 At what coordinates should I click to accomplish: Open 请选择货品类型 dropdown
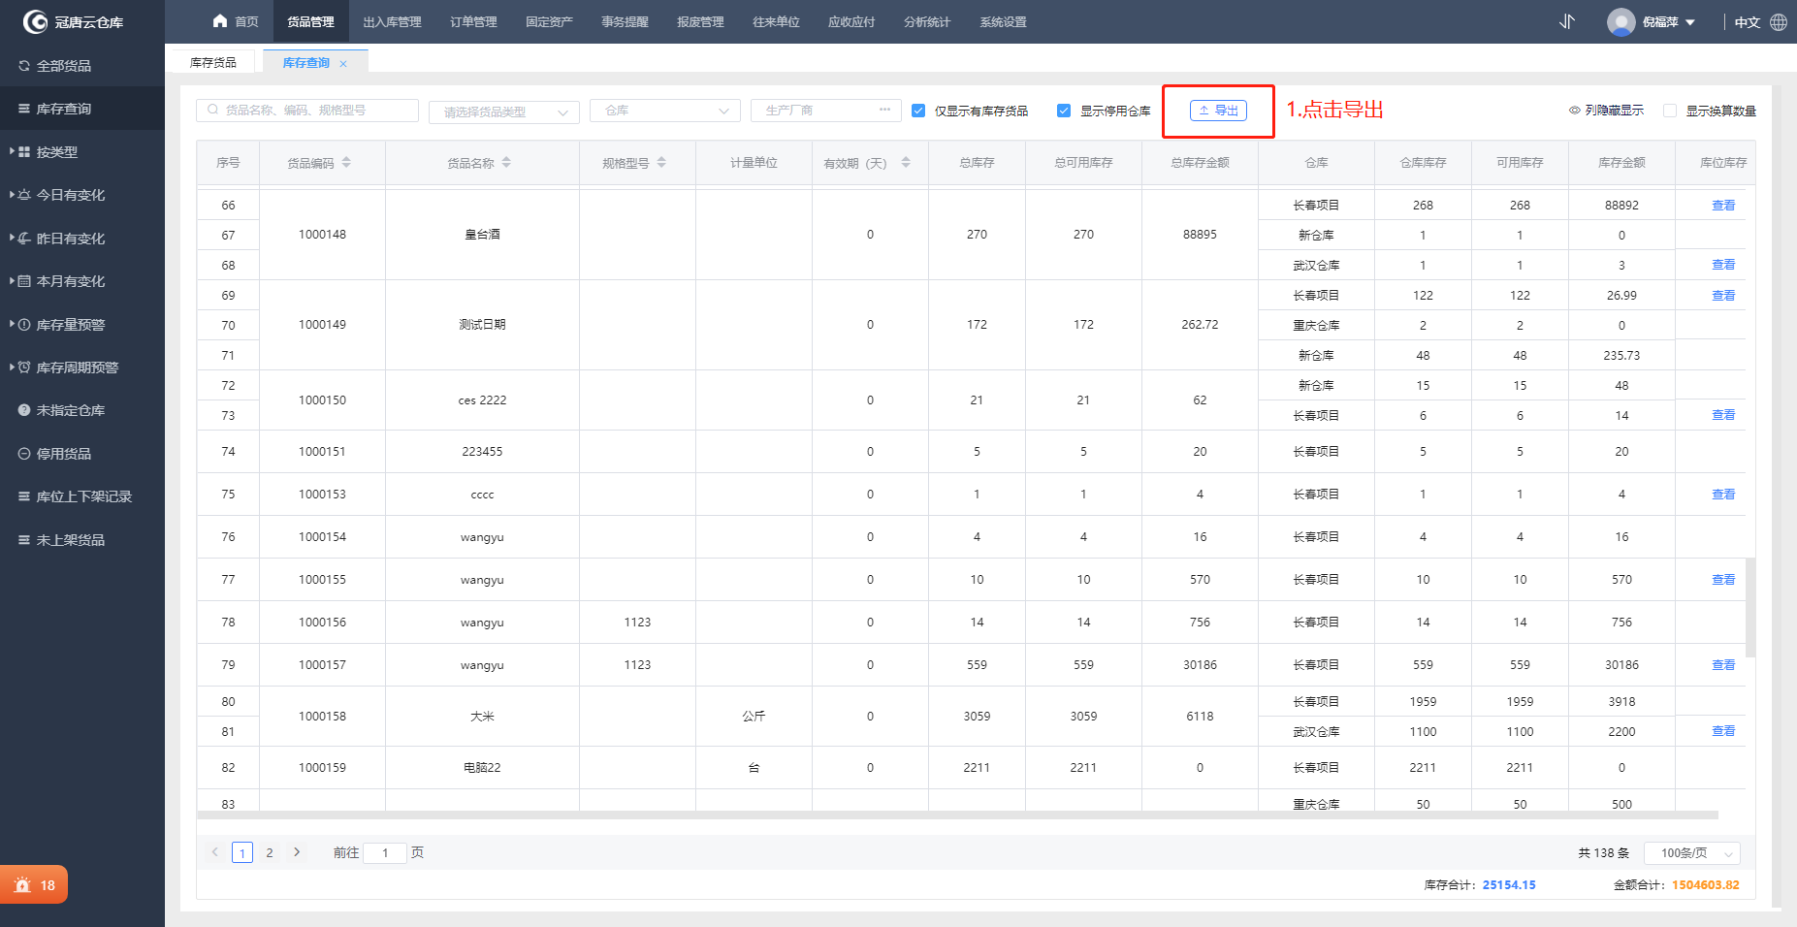click(x=504, y=112)
